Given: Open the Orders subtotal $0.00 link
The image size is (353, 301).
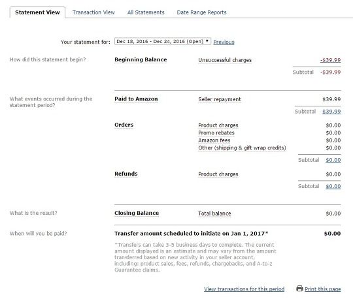Looking at the screenshot, I should click(x=333, y=160).
